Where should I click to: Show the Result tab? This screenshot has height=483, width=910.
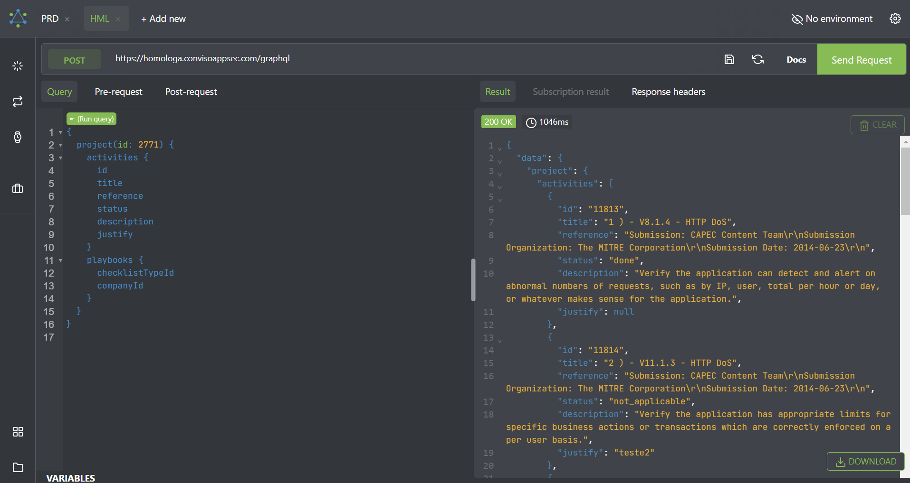point(498,92)
